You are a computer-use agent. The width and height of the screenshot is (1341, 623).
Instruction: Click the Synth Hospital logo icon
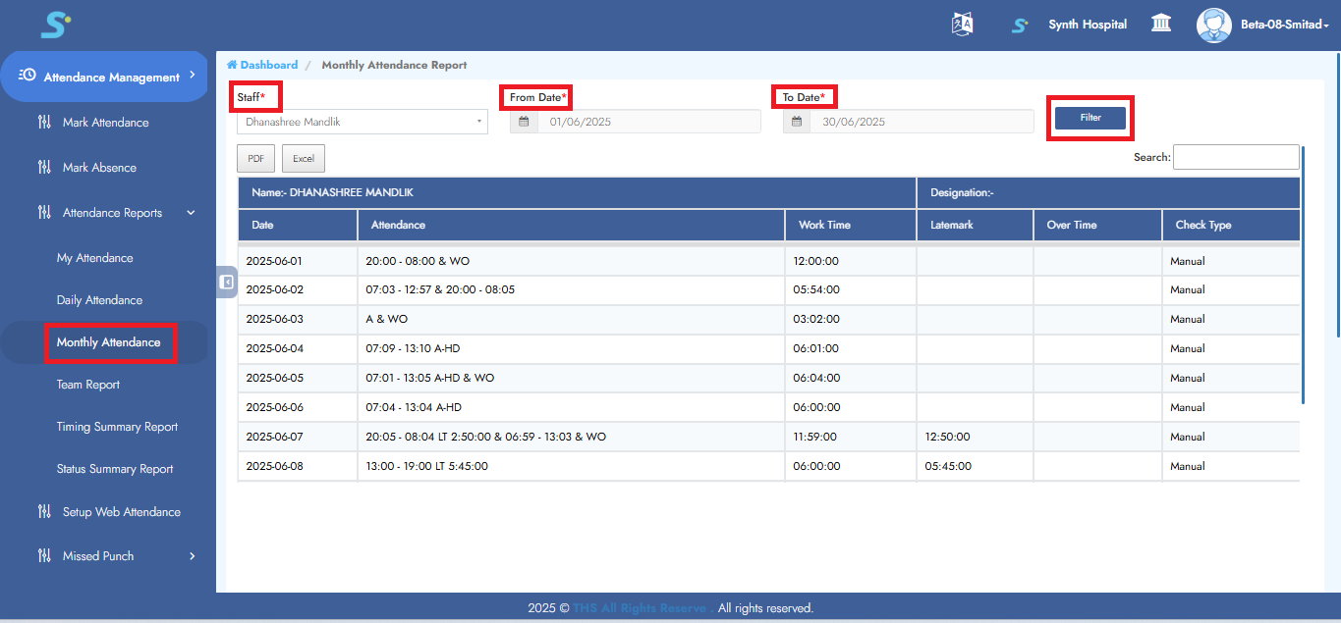1021,25
